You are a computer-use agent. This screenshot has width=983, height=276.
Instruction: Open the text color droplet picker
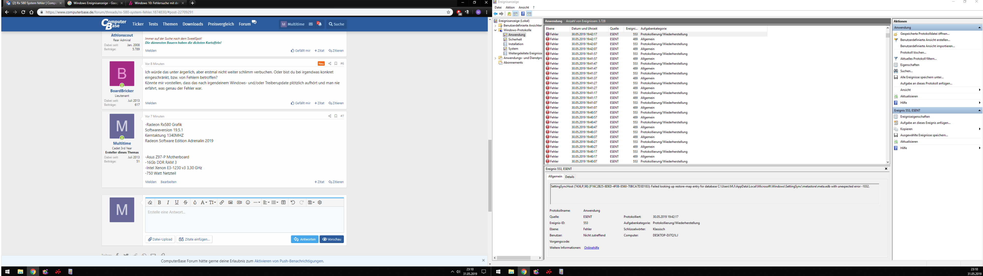click(195, 202)
